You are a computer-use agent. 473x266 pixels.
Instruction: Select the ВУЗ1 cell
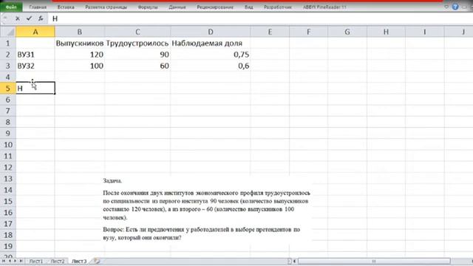coord(35,55)
